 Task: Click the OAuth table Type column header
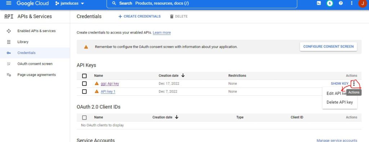pos(240,117)
